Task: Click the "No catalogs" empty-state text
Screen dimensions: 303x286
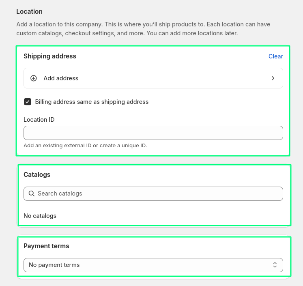Action: 40,216
